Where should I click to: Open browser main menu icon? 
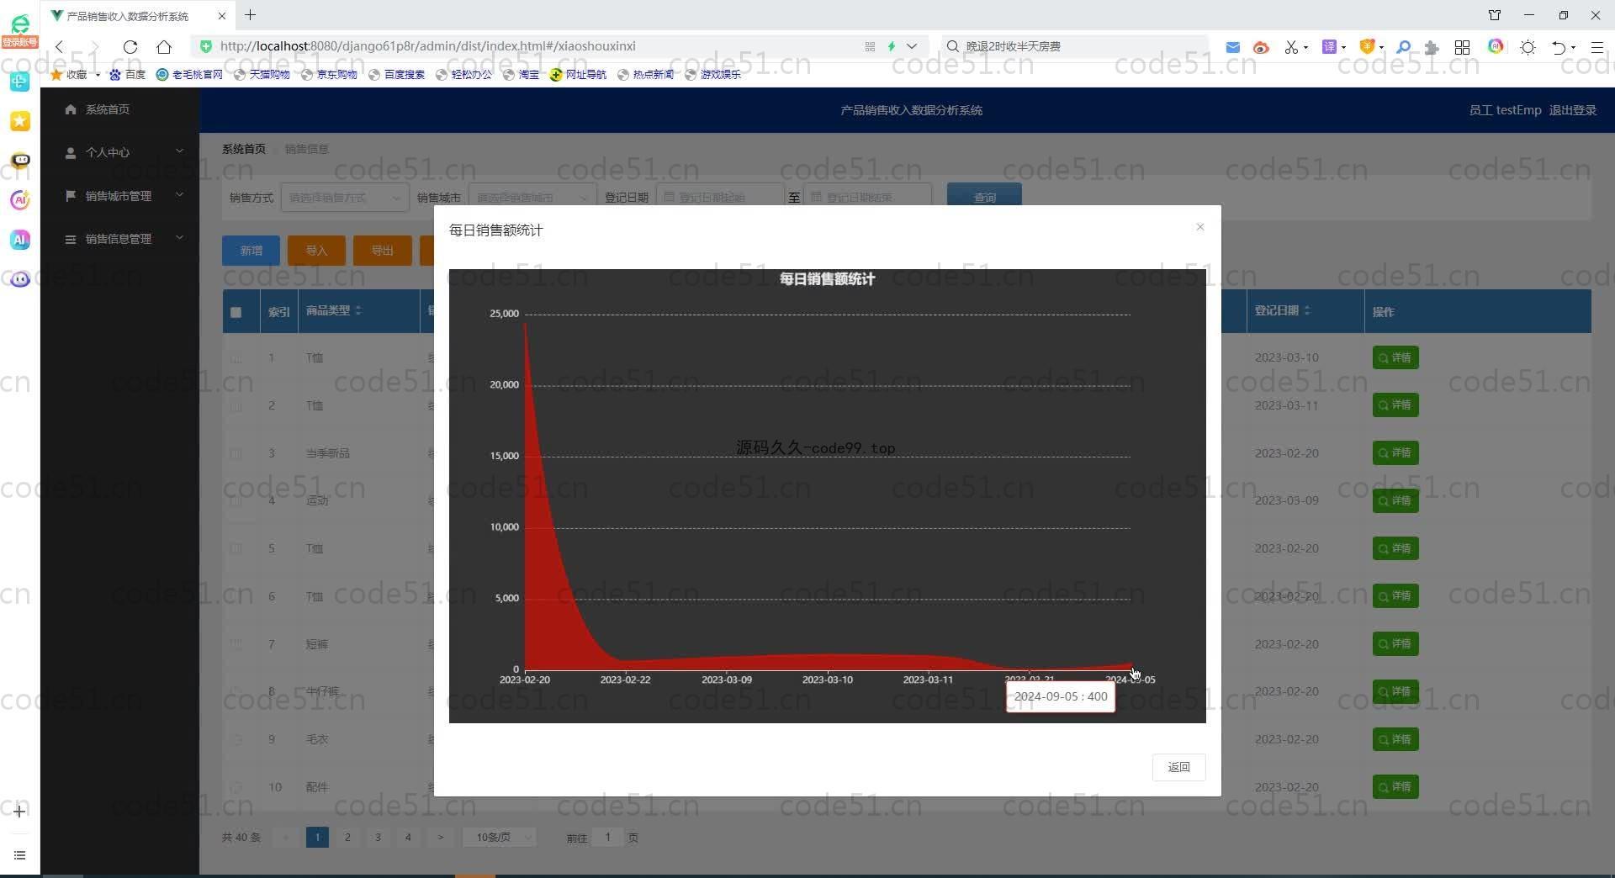tap(1597, 47)
